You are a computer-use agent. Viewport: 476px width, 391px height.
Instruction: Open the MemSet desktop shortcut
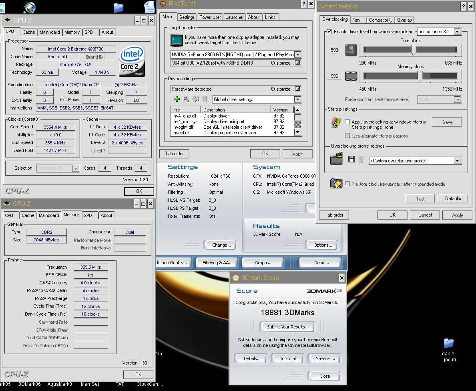coord(90,384)
